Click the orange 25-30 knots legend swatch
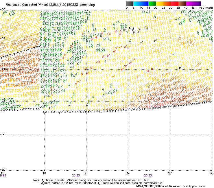Screen dimensions: 214x188 (x=167, y=3)
